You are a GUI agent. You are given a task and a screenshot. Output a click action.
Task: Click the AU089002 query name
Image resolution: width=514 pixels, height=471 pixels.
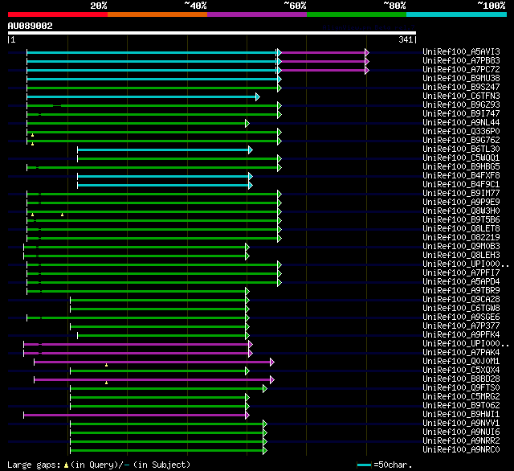[31, 26]
